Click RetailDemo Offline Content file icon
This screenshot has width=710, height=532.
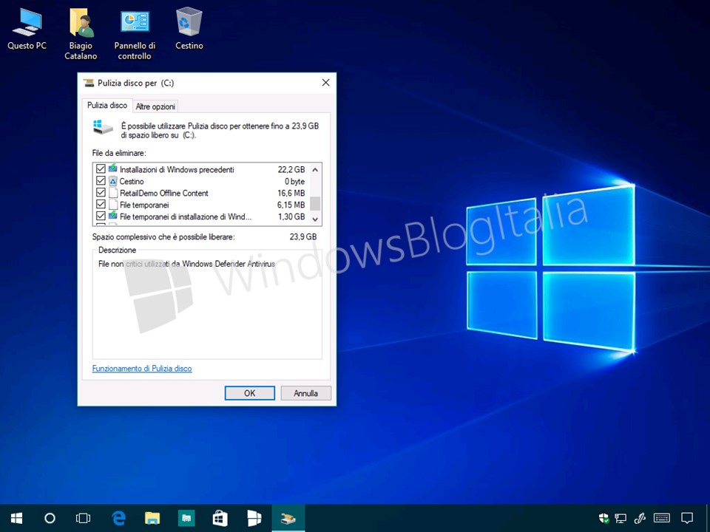click(x=112, y=193)
